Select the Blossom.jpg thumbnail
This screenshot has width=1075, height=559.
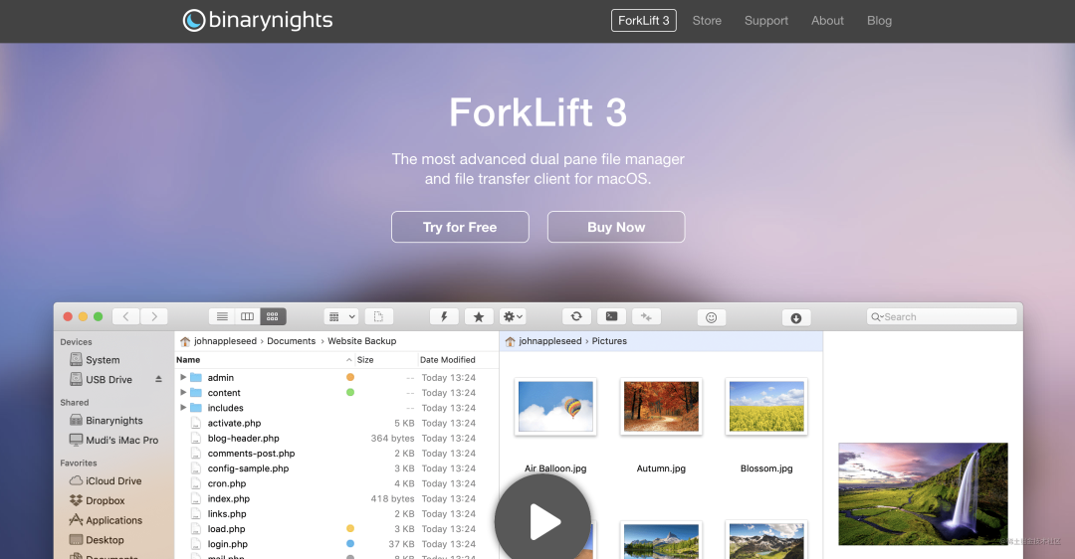[x=766, y=407]
